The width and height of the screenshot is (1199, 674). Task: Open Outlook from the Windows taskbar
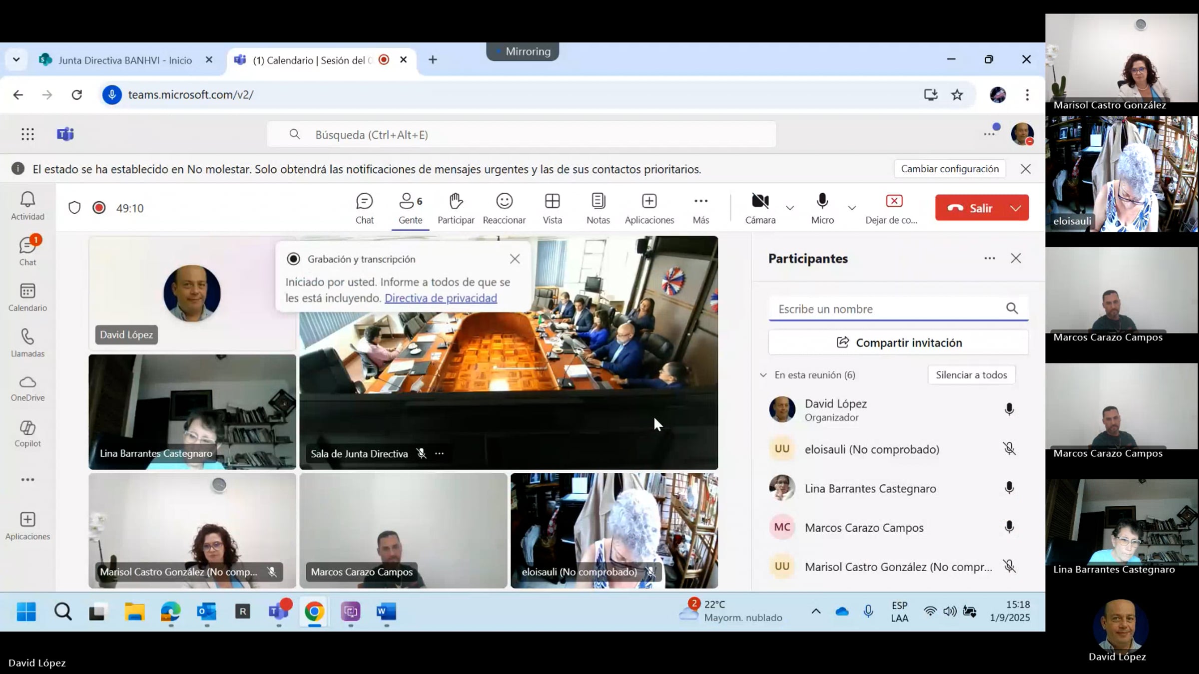coord(206,611)
